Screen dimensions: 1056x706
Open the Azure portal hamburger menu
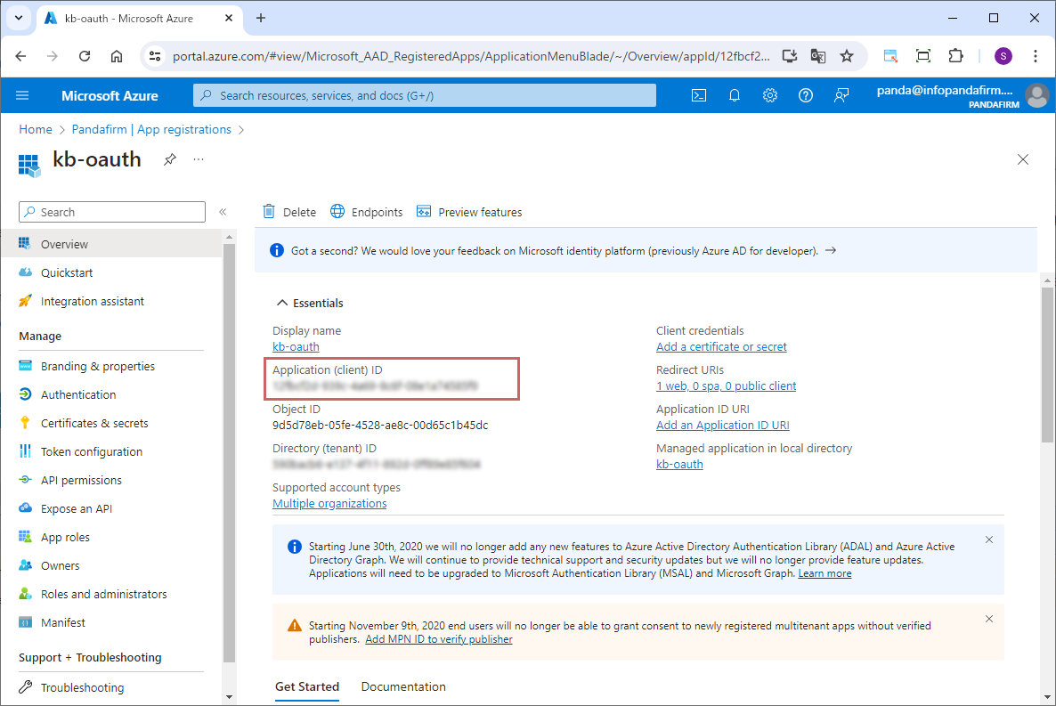click(23, 95)
